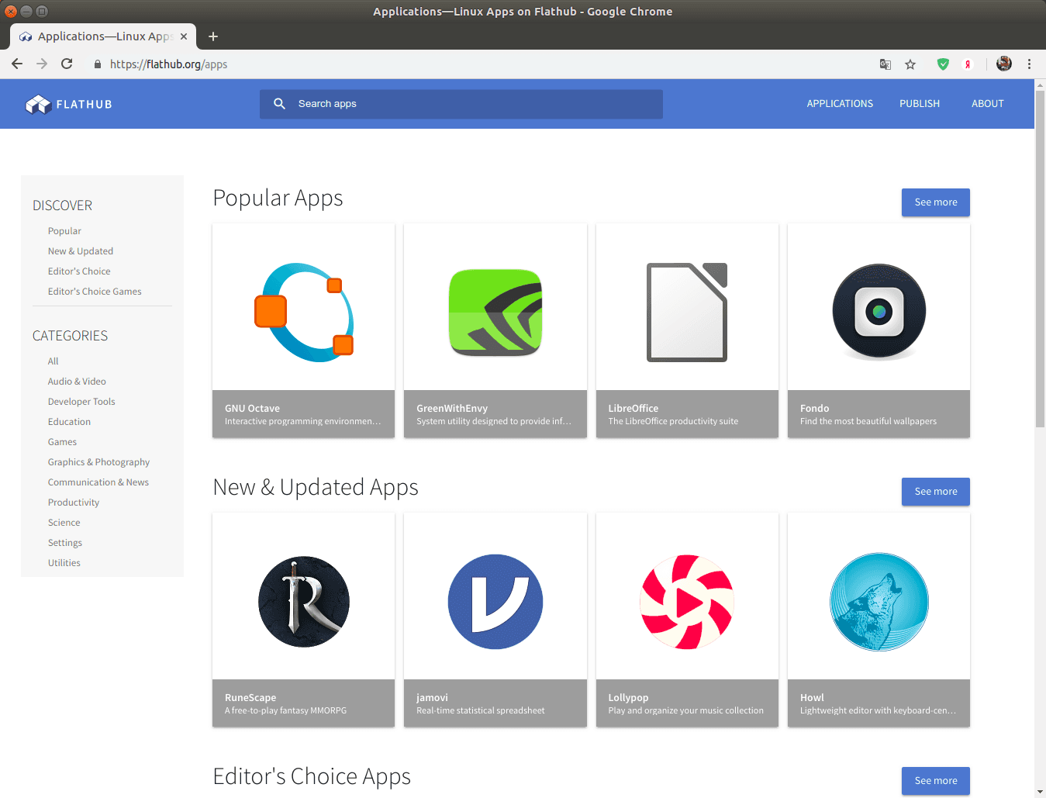Open New & Updated sidebar link
Image resolution: width=1046 pixels, height=798 pixels.
(x=81, y=251)
